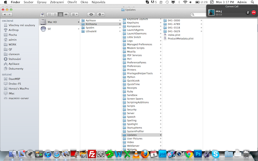The height and width of the screenshot is (161, 258).
Task: Mute microphone in the Current Call panel
Action: pos(247,12)
